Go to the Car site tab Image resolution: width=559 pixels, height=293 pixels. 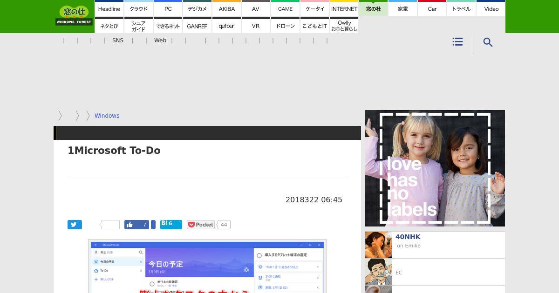[x=432, y=8]
